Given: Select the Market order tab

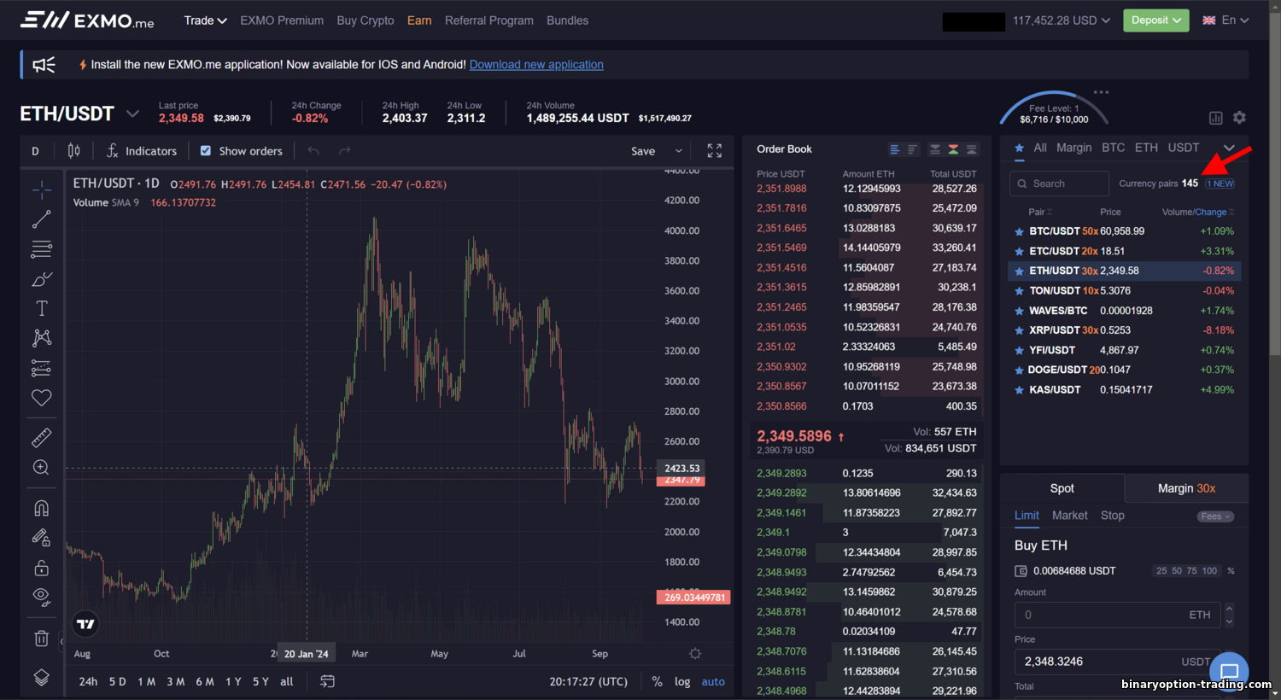Looking at the screenshot, I should coord(1069,516).
